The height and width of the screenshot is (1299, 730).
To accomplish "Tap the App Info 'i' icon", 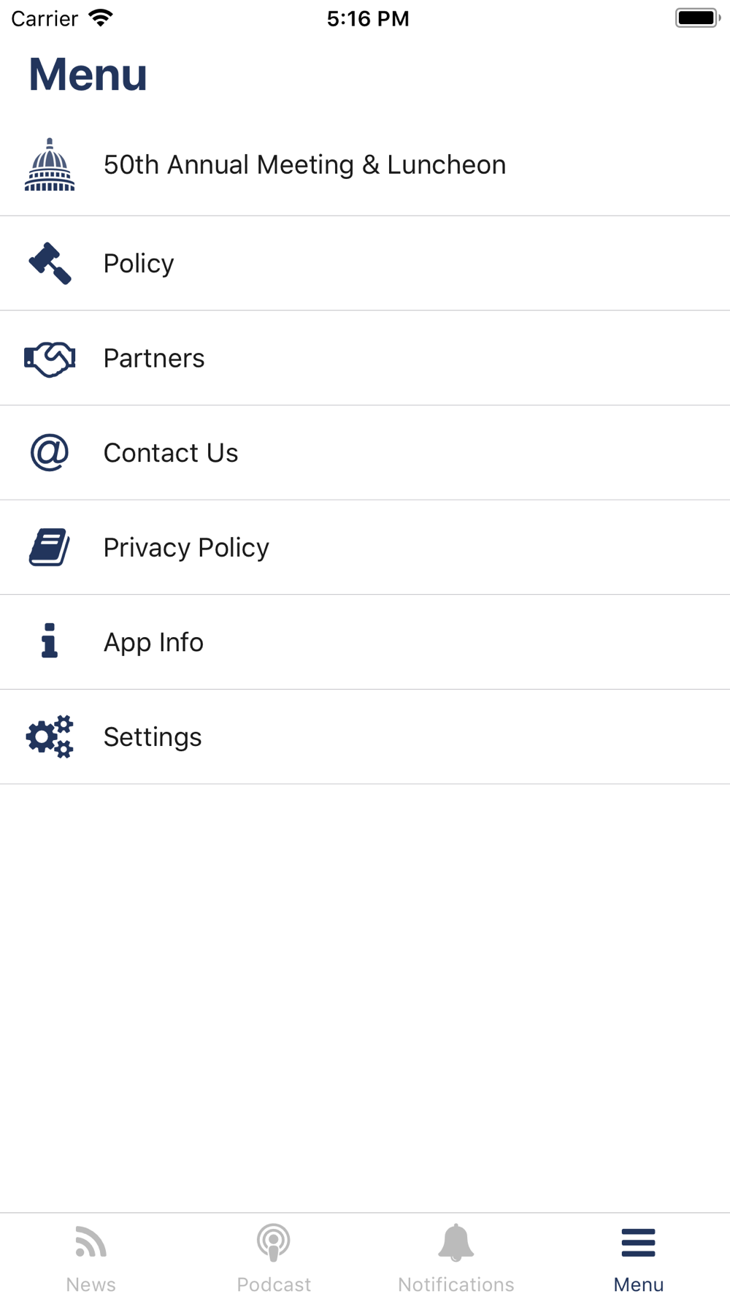I will tap(50, 641).
